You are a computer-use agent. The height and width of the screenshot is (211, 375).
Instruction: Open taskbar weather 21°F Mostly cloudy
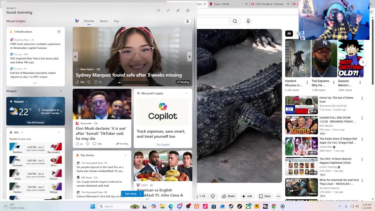14,206
